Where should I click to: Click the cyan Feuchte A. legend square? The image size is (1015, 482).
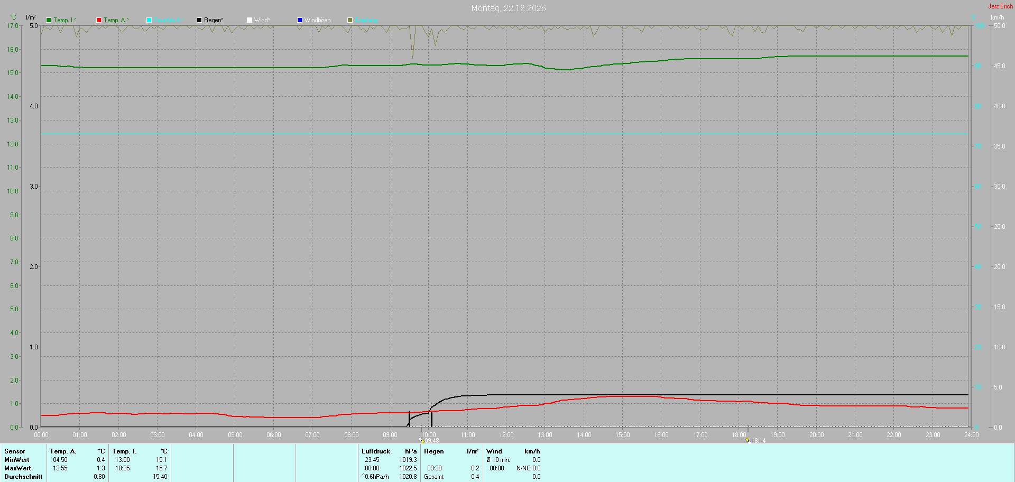click(x=149, y=20)
